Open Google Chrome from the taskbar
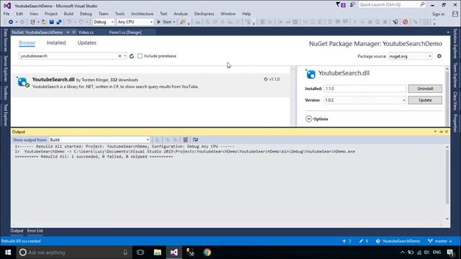Screen dimensions: 461x259 pos(207,253)
